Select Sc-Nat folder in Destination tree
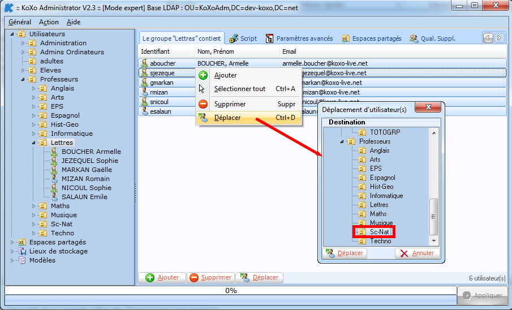 374,232
